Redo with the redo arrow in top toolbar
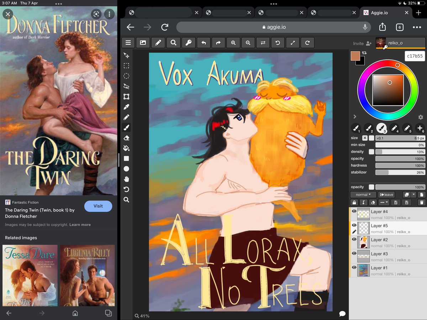The height and width of the screenshot is (320, 427). [x=218, y=43]
